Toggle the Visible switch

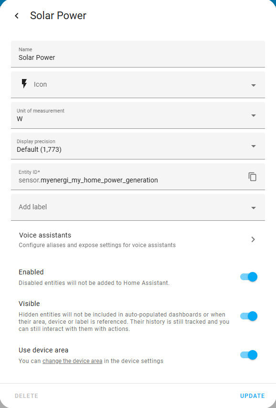coord(248,316)
